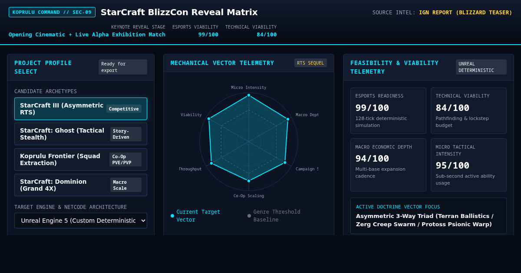
Task: Click the Esports Readiness 99/100 card
Action: click(388, 111)
